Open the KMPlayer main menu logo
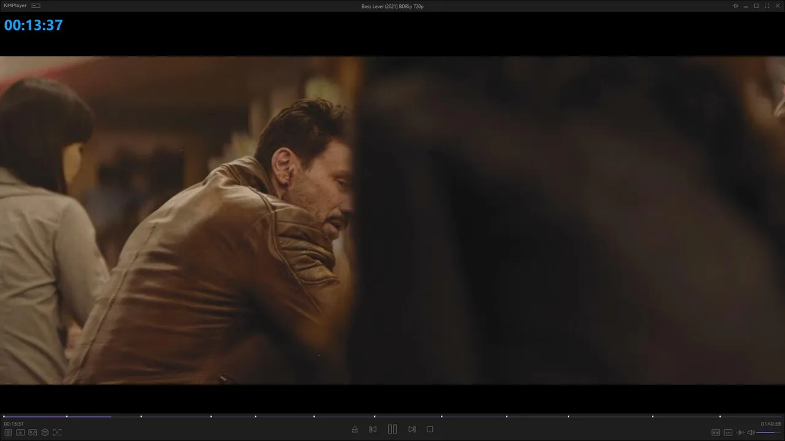 [x=15, y=6]
